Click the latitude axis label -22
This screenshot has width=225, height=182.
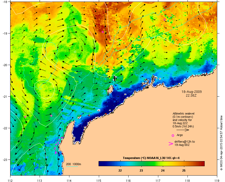click(5, 128)
